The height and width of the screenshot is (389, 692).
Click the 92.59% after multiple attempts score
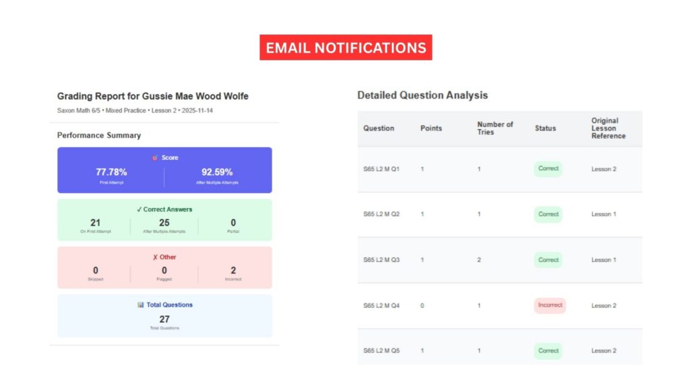tap(217, 172)
